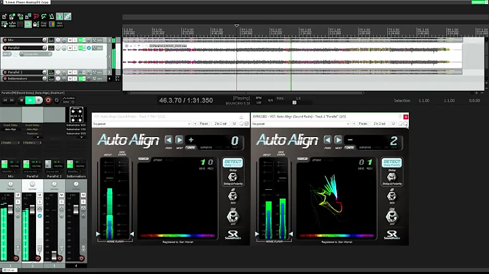Click DETECT in Mix Auto-Align plugin
The height and width of the screenshot is (274, 489).
click(x=233, y=163)
